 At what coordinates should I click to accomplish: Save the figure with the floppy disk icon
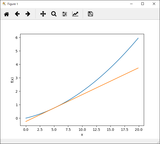click(90, 14)
